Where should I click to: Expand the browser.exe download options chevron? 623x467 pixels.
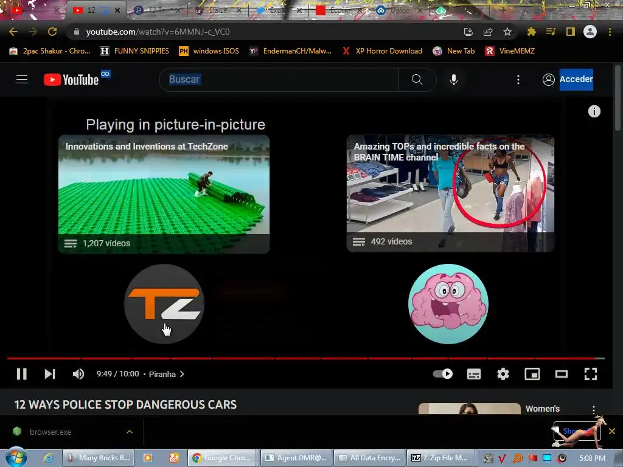coord(130,432)
